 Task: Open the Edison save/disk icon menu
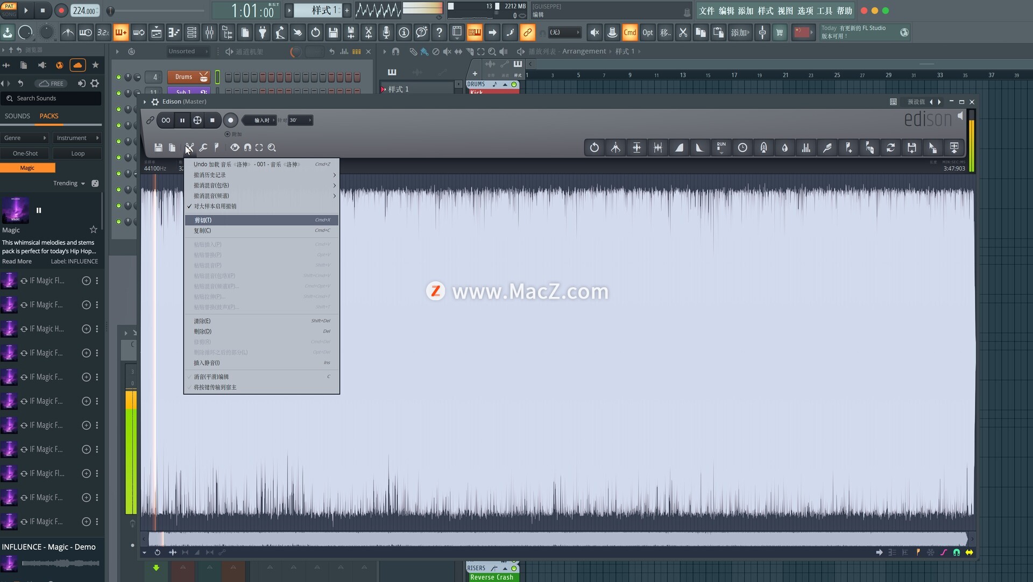[158, 147]
